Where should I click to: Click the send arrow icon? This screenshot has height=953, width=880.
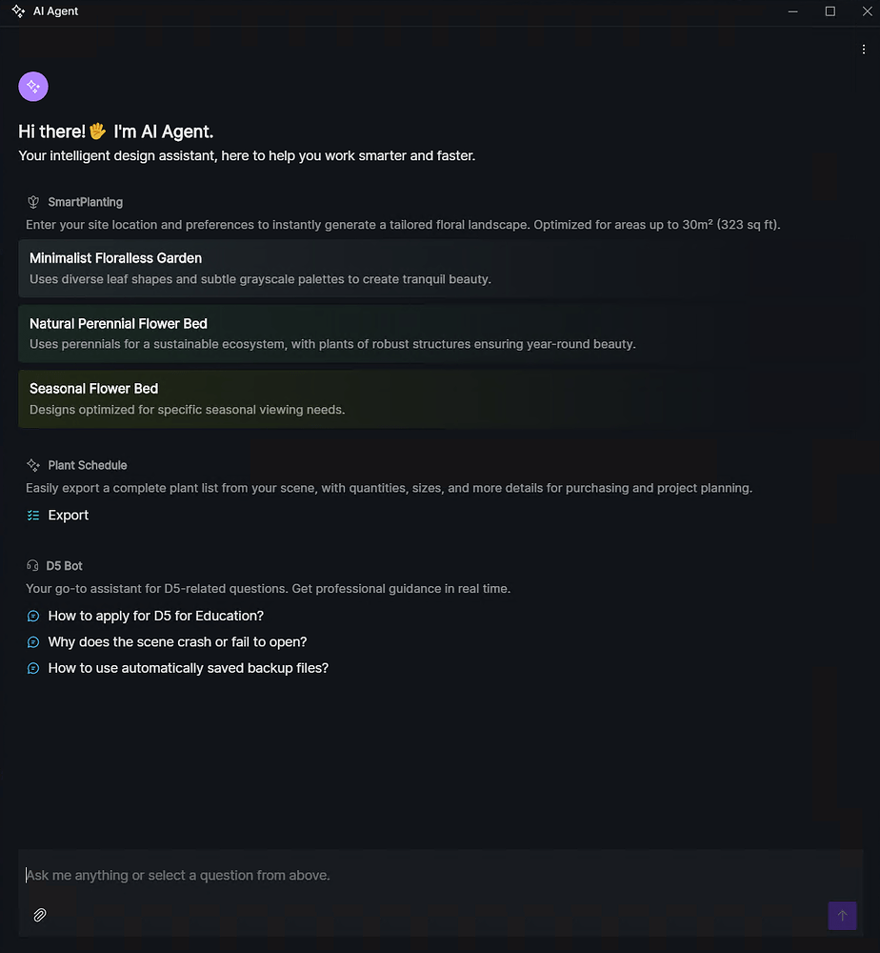point(842,915)
